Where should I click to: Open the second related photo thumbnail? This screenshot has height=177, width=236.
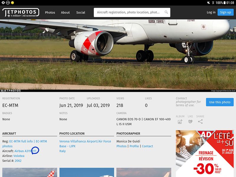87,172
